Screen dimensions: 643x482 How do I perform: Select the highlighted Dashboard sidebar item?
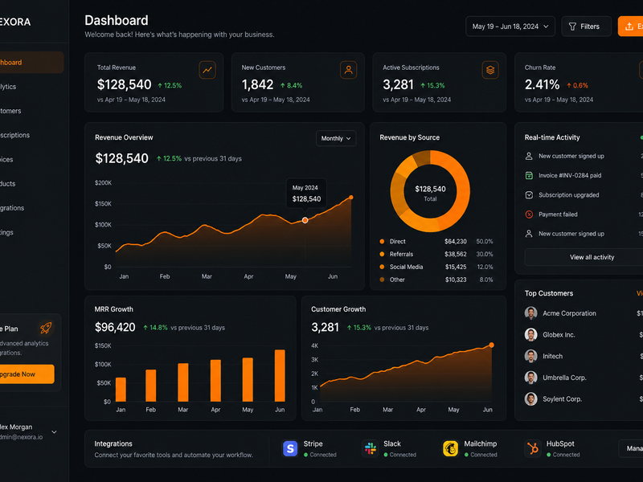[x=30, y=63]
